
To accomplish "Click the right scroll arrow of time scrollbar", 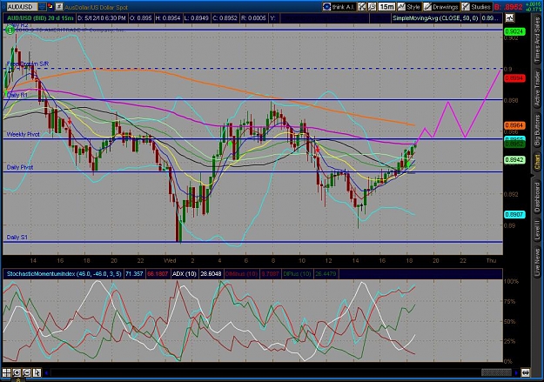I will coord(516,373).
